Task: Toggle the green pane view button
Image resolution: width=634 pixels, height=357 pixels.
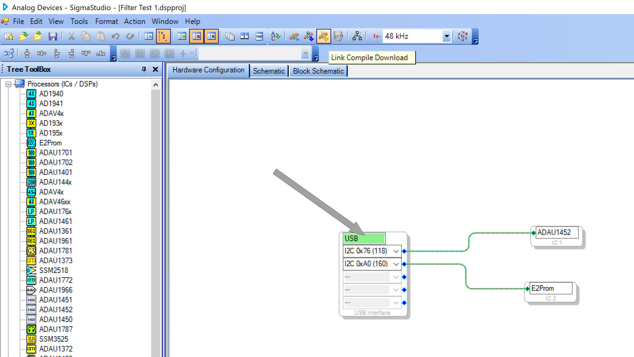Action: [x=182, y=36]
